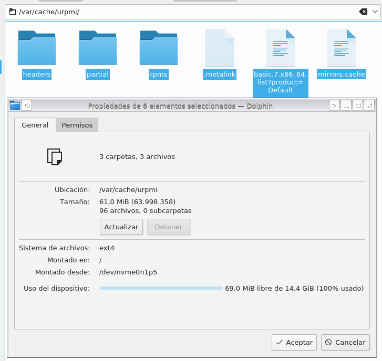Click the '3 carpetas, 3 archivos' text
Screen dimensions: 382x361
(x=137, y=157)
